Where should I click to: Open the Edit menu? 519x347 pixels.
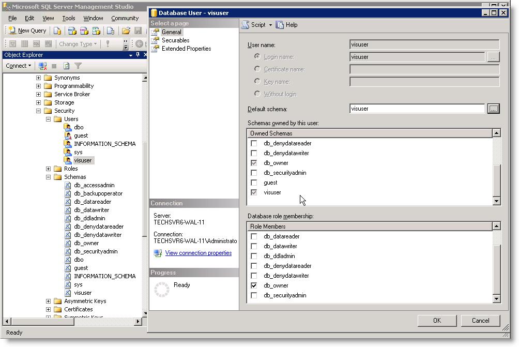coord(29,18)
